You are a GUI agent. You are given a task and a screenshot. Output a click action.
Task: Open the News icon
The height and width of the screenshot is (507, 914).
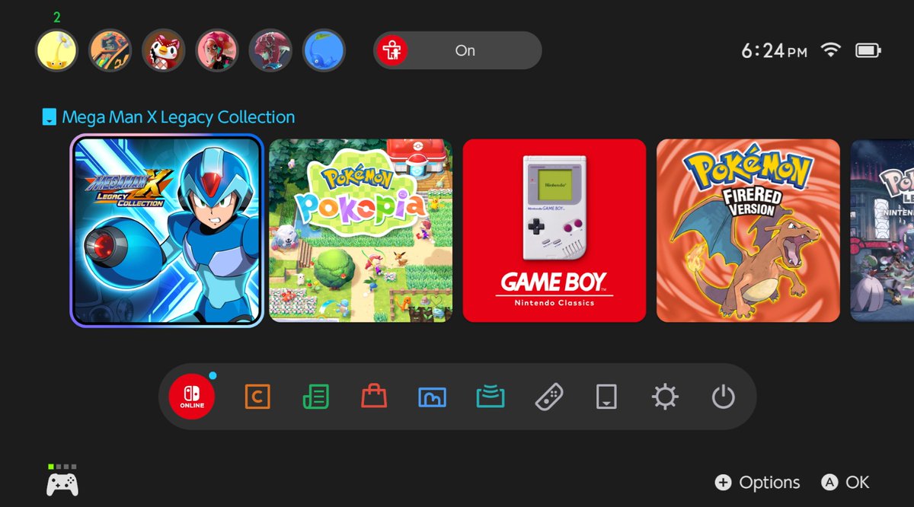315,397
